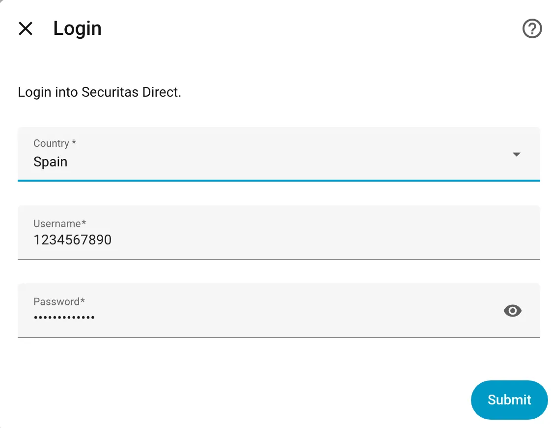Viewport: 551px width, 428px height.
Task: Click the word 'Securitas' in the description
Action: tap(110, 92)
